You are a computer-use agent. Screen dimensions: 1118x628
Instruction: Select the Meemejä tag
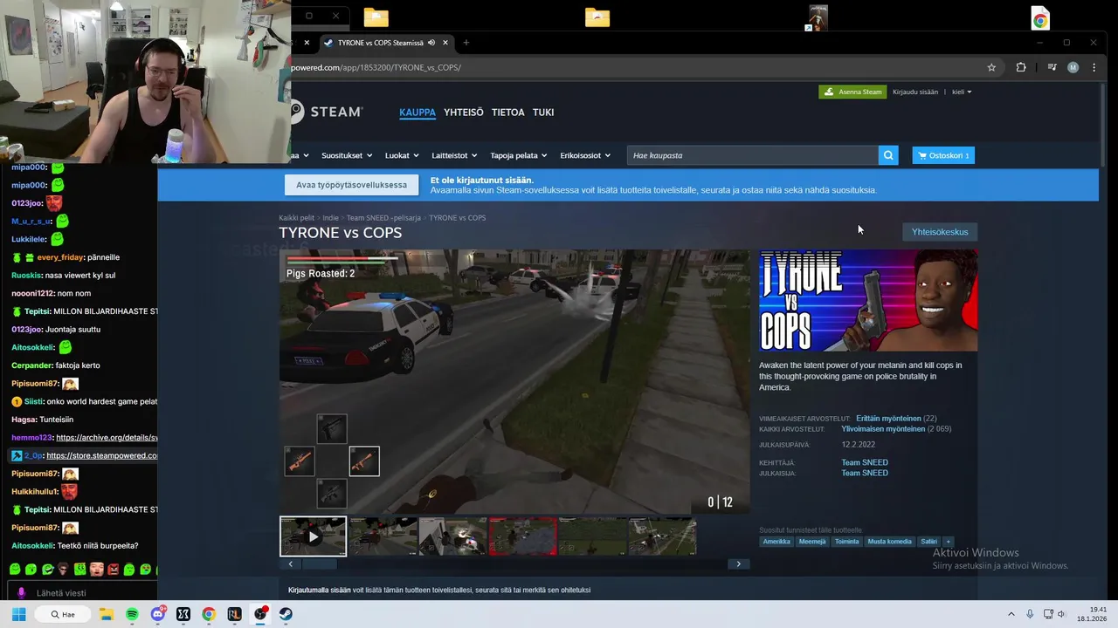pos(812,542)
